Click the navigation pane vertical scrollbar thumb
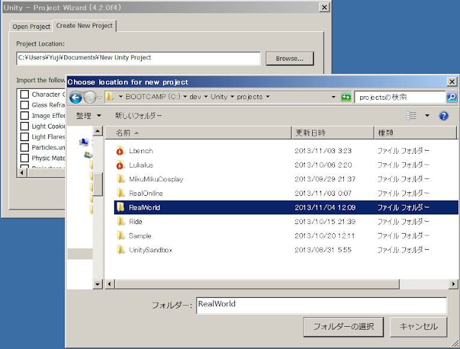 [97, 184]
